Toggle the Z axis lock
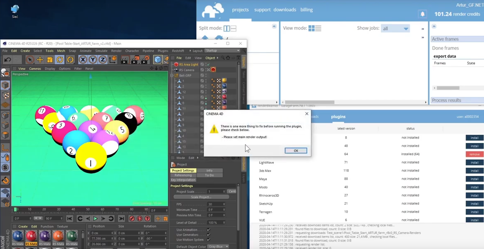The image size is (484, 249). [102, 60]
